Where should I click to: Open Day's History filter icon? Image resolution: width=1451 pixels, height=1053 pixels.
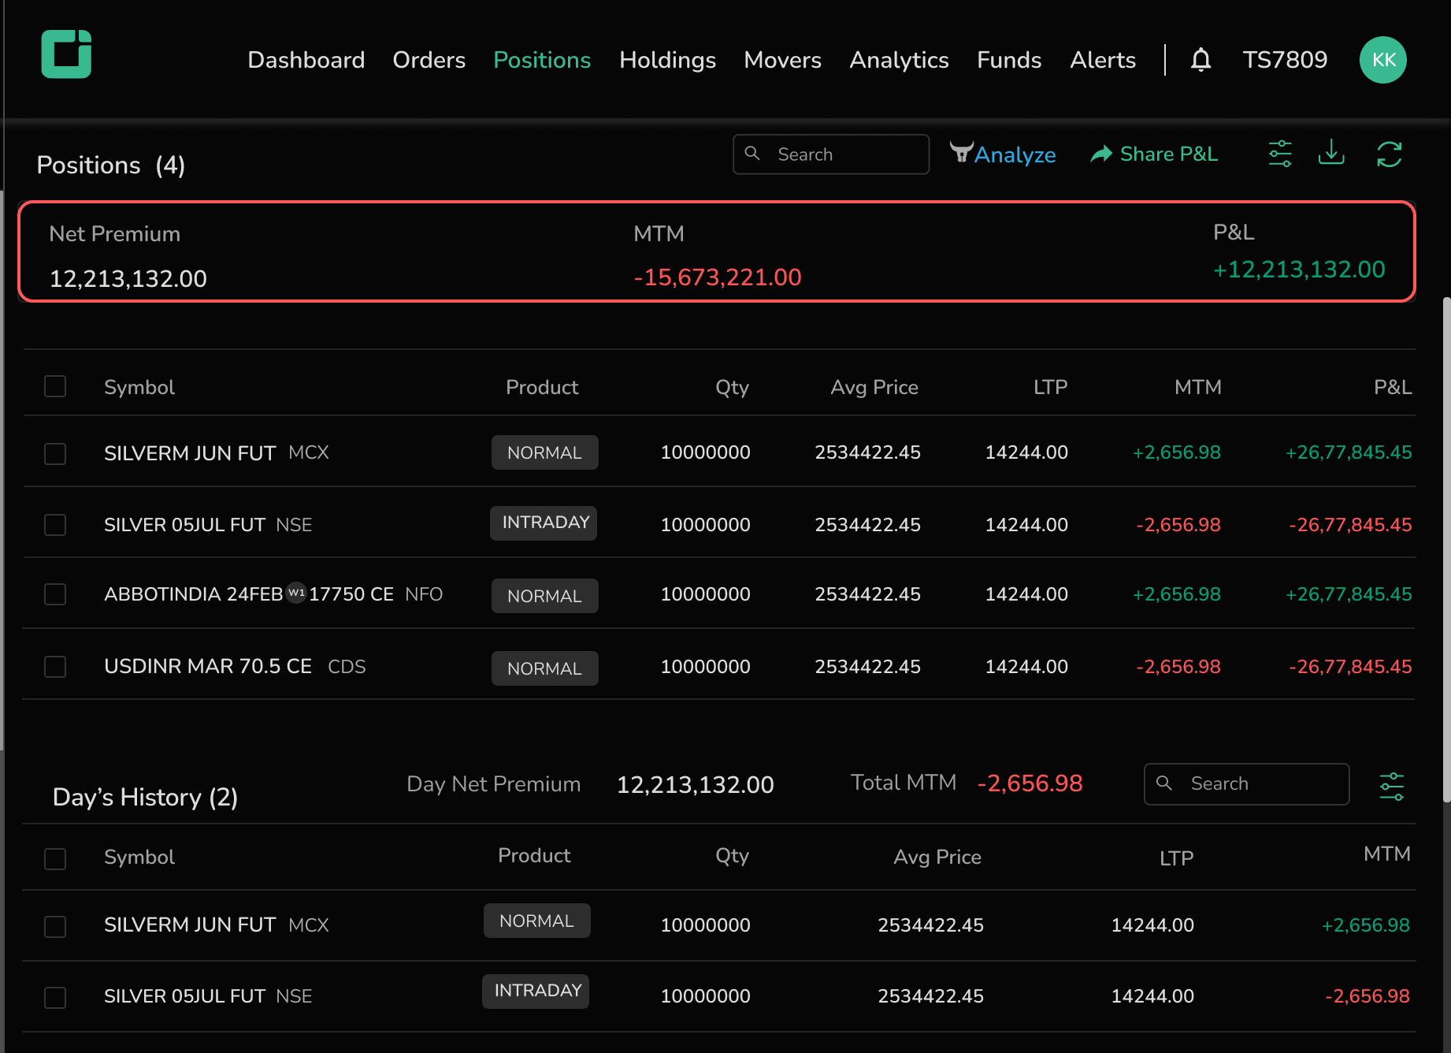(1391, 786)
